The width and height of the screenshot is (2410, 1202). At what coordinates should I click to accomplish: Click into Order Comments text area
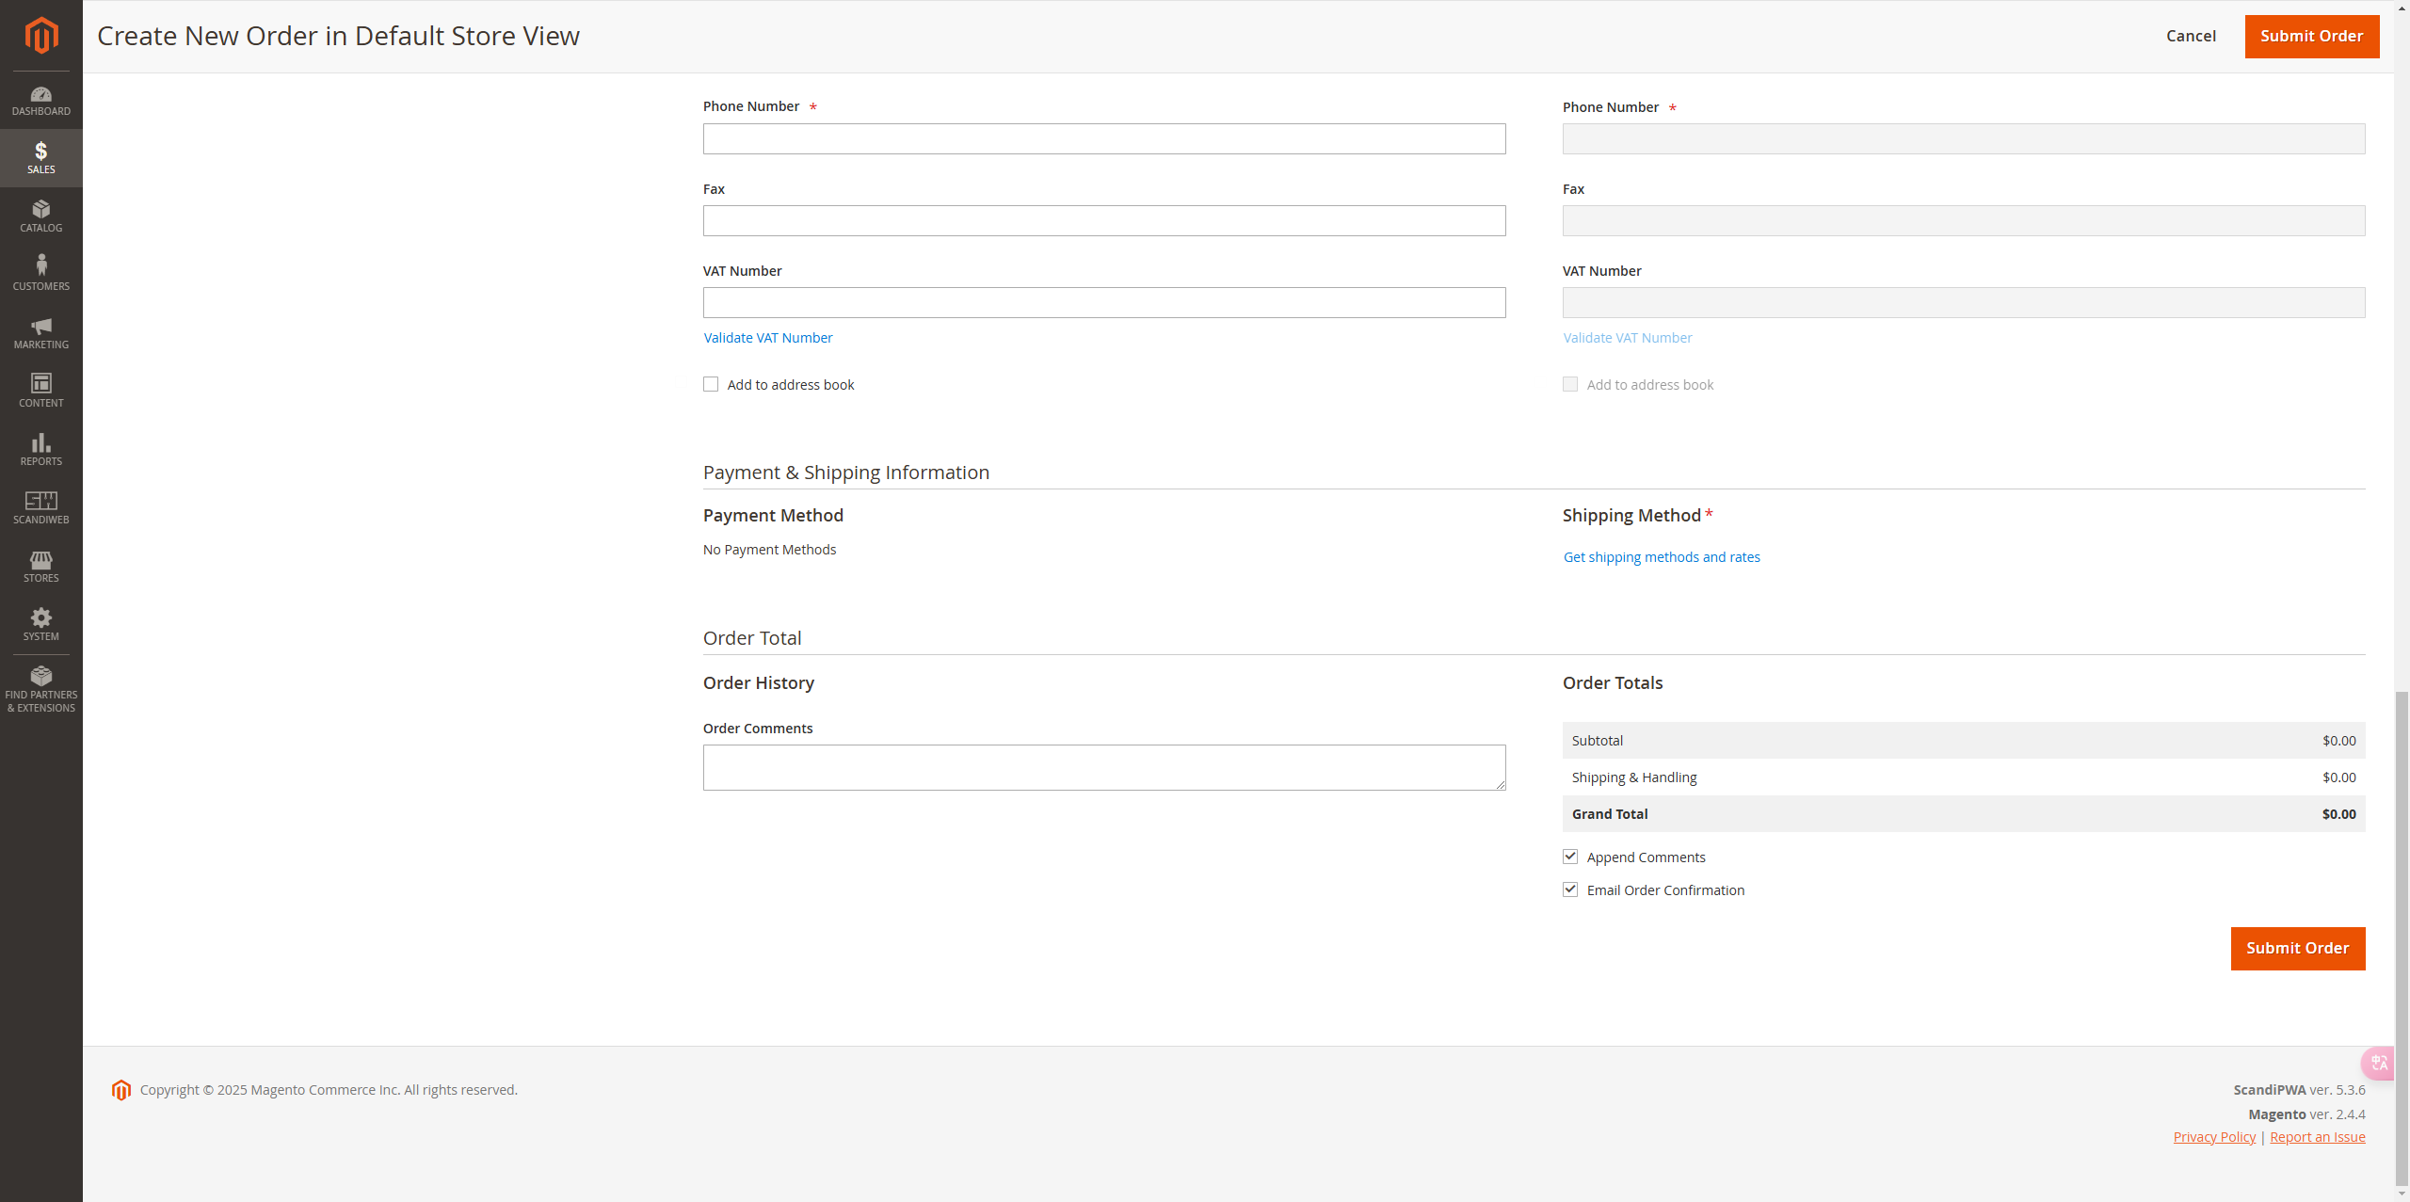click(x=1103, y=767)
